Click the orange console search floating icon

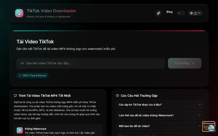point(209,126)
